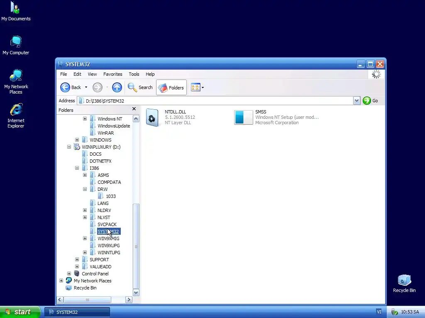
Task: Click the VI language indicator
Action: click(x=379, y=312)
